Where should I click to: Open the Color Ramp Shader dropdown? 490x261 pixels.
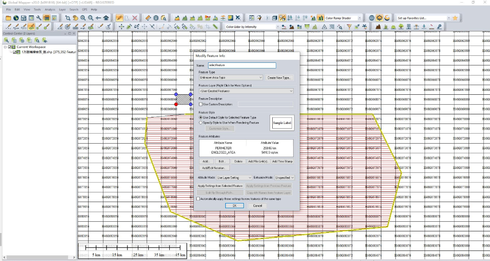coord(343,18)
